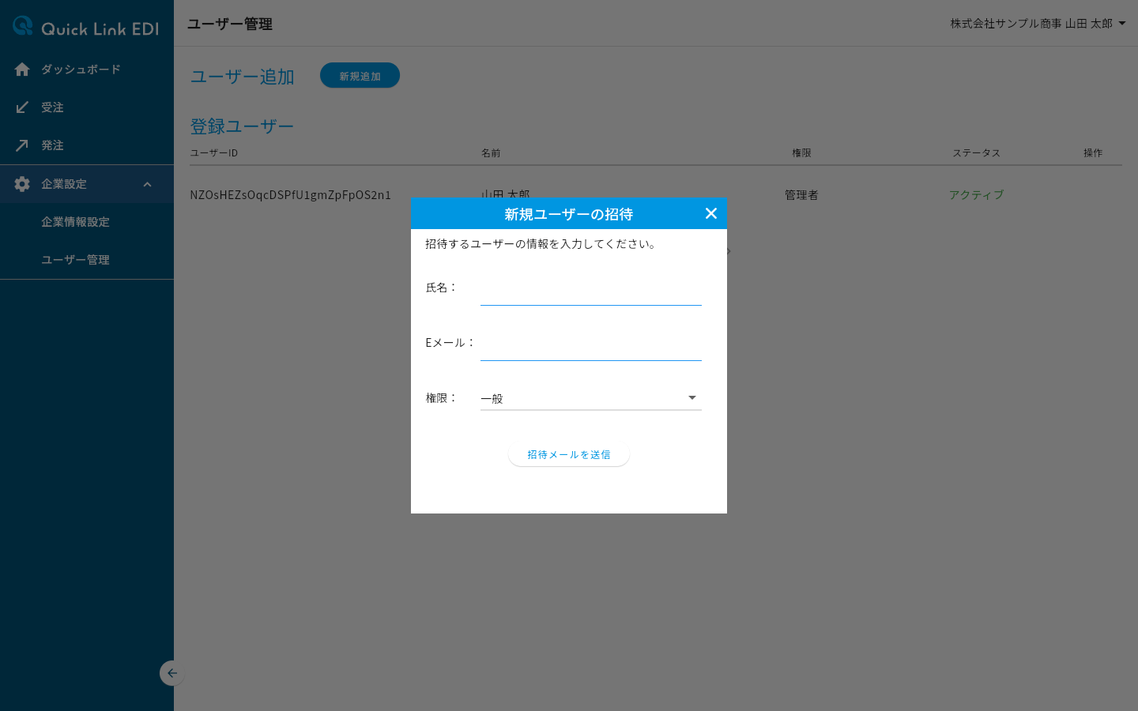This screenshot has height=711, width=1138.
Task: Close the 新規ユーザーの招待 dialog
Action: point(710,213)
